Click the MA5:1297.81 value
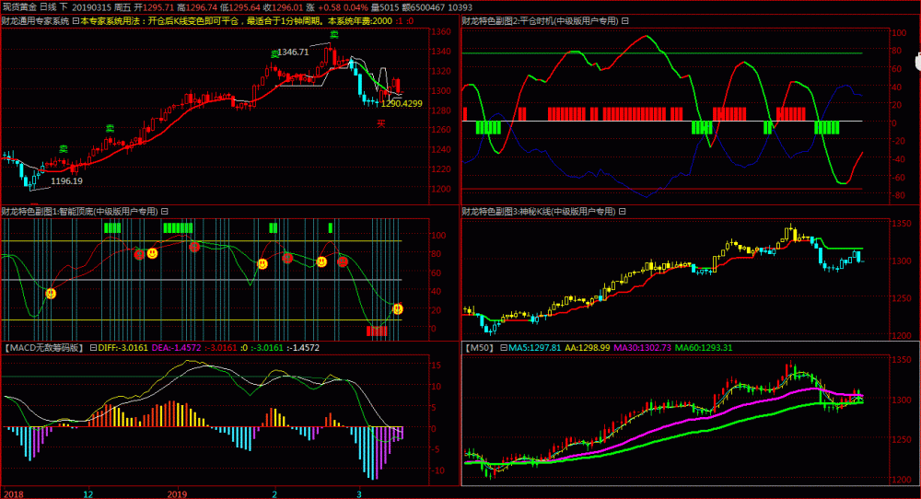921x499 pixels. point(534,347)
